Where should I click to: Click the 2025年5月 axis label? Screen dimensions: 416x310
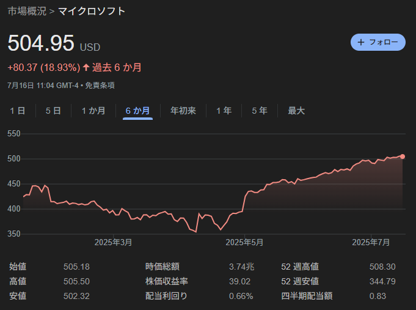[244, 242]
